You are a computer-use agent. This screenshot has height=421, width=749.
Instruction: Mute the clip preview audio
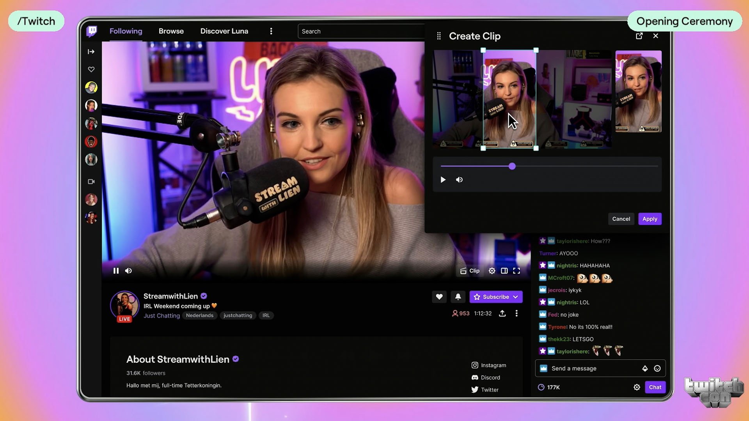[x=459, y=180]
